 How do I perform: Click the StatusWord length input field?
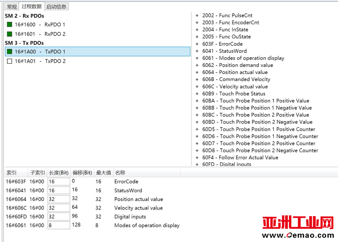point(59,190)
